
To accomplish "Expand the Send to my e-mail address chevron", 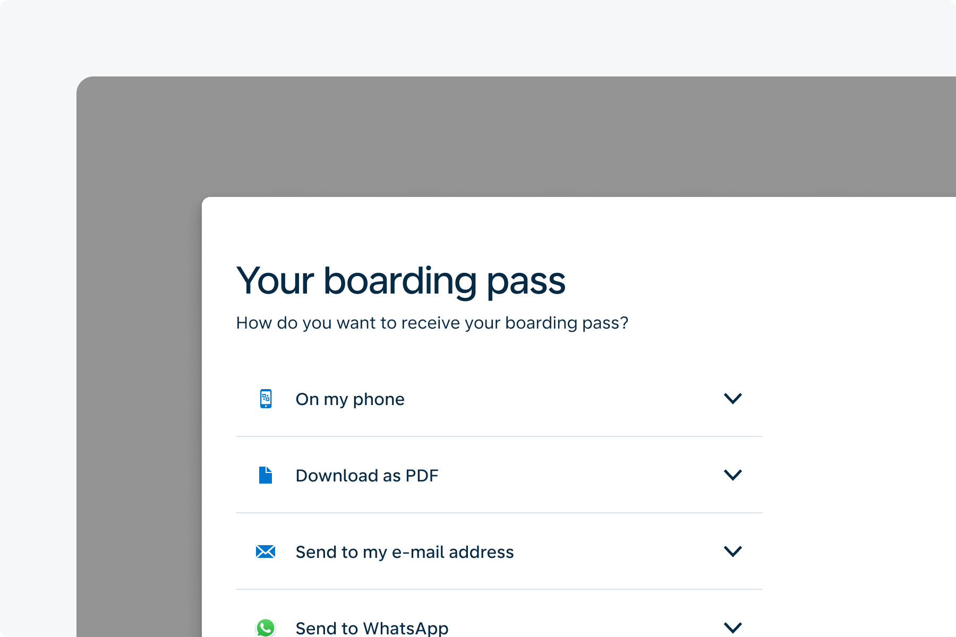I will [x=733, y=552].
